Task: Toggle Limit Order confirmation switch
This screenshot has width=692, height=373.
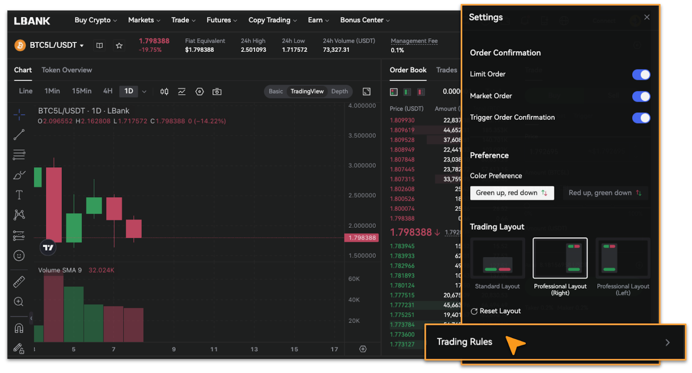Action: (x=641, y=75)
